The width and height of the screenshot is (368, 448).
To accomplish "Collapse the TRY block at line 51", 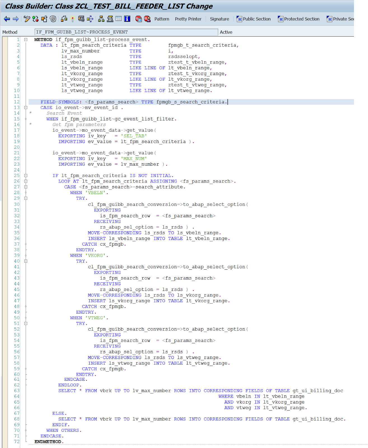I will (26, 323).
